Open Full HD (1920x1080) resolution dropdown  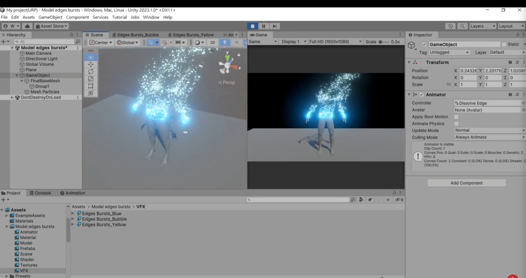pos(335,42)
